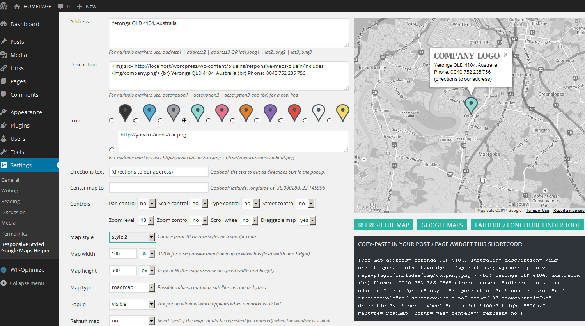Open the Pan control dropdown
The height and width of the screenshot is (326, 585).
click(147, 204)
